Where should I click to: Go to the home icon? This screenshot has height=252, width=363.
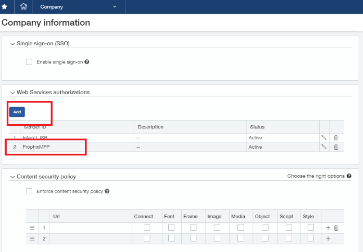[23, 7]
